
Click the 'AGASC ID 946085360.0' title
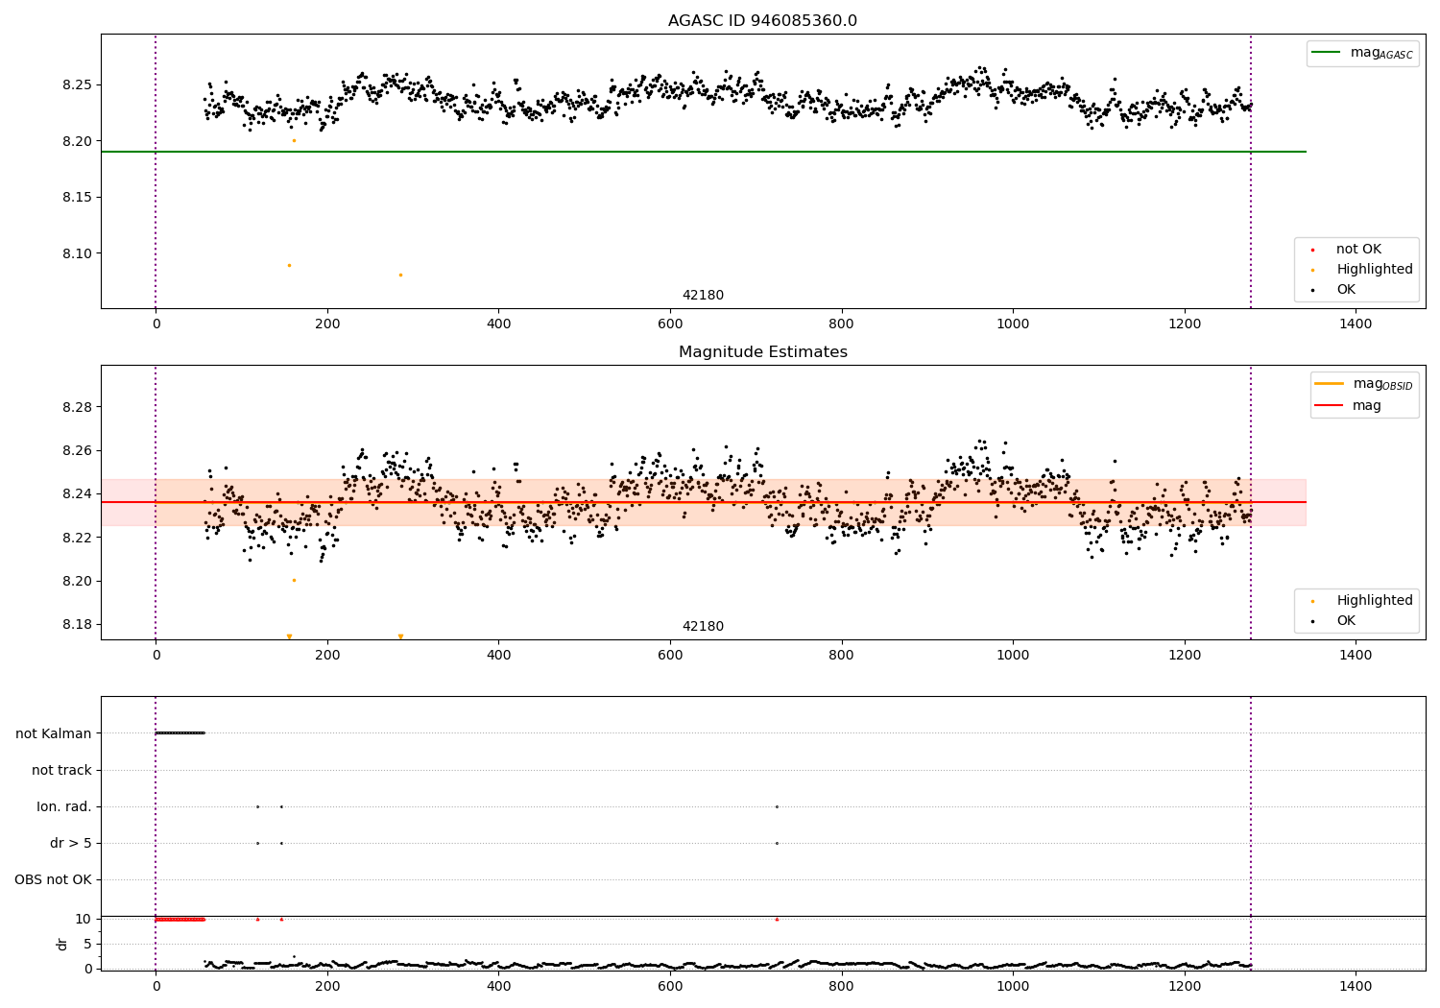pyautogui.click(x=763, y=21)
